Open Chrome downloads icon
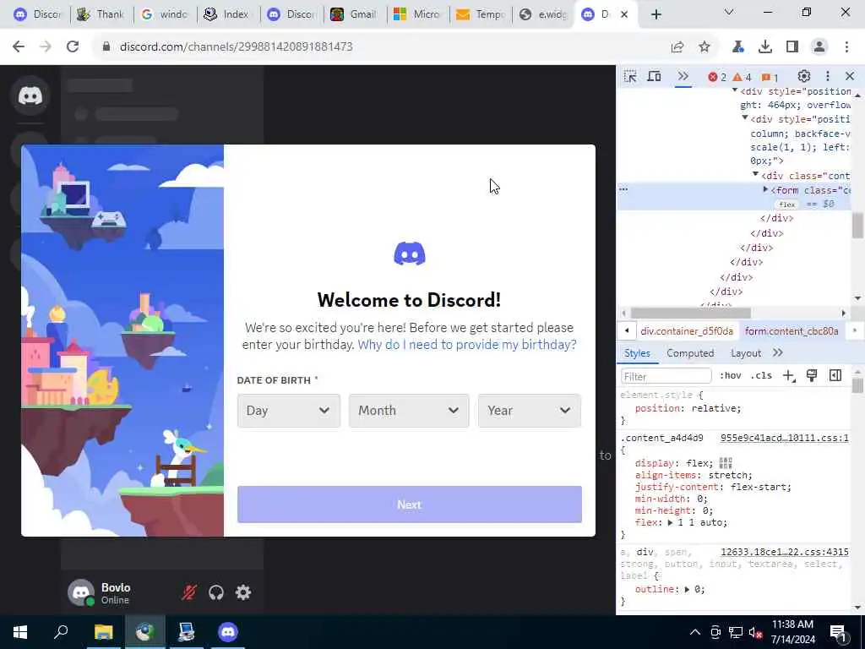The width and height of the screenshot is (865, 649). [765, 47]
